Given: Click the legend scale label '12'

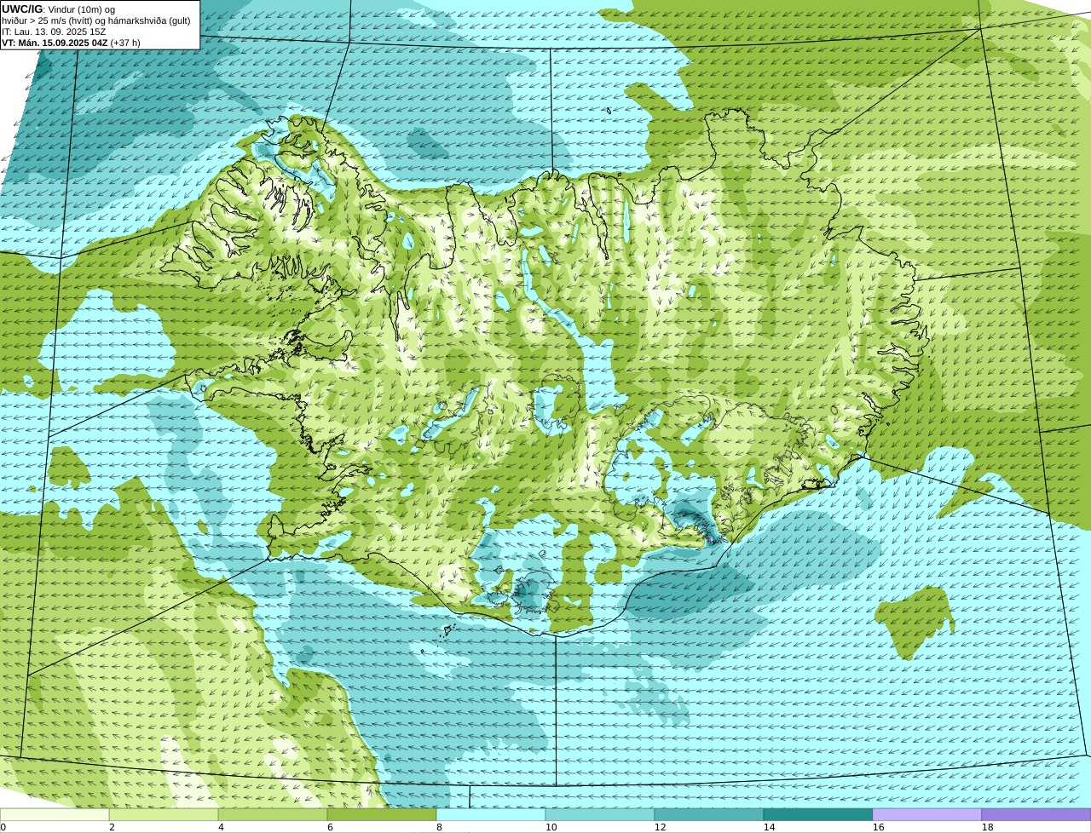Looking at the screenshot, I should pyautogui.click(x=660, y=827).
